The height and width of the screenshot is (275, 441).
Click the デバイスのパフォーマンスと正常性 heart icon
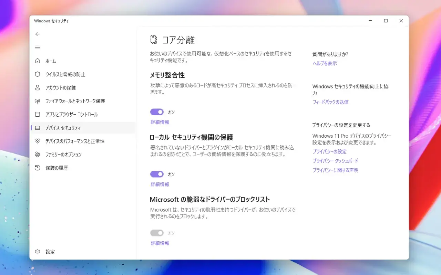[38, 141]
